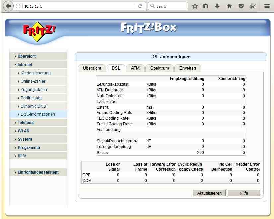This screenshot has height=219, width=274.
Task: Go to Zugangsdaten settings
Action: coord(38,90)
